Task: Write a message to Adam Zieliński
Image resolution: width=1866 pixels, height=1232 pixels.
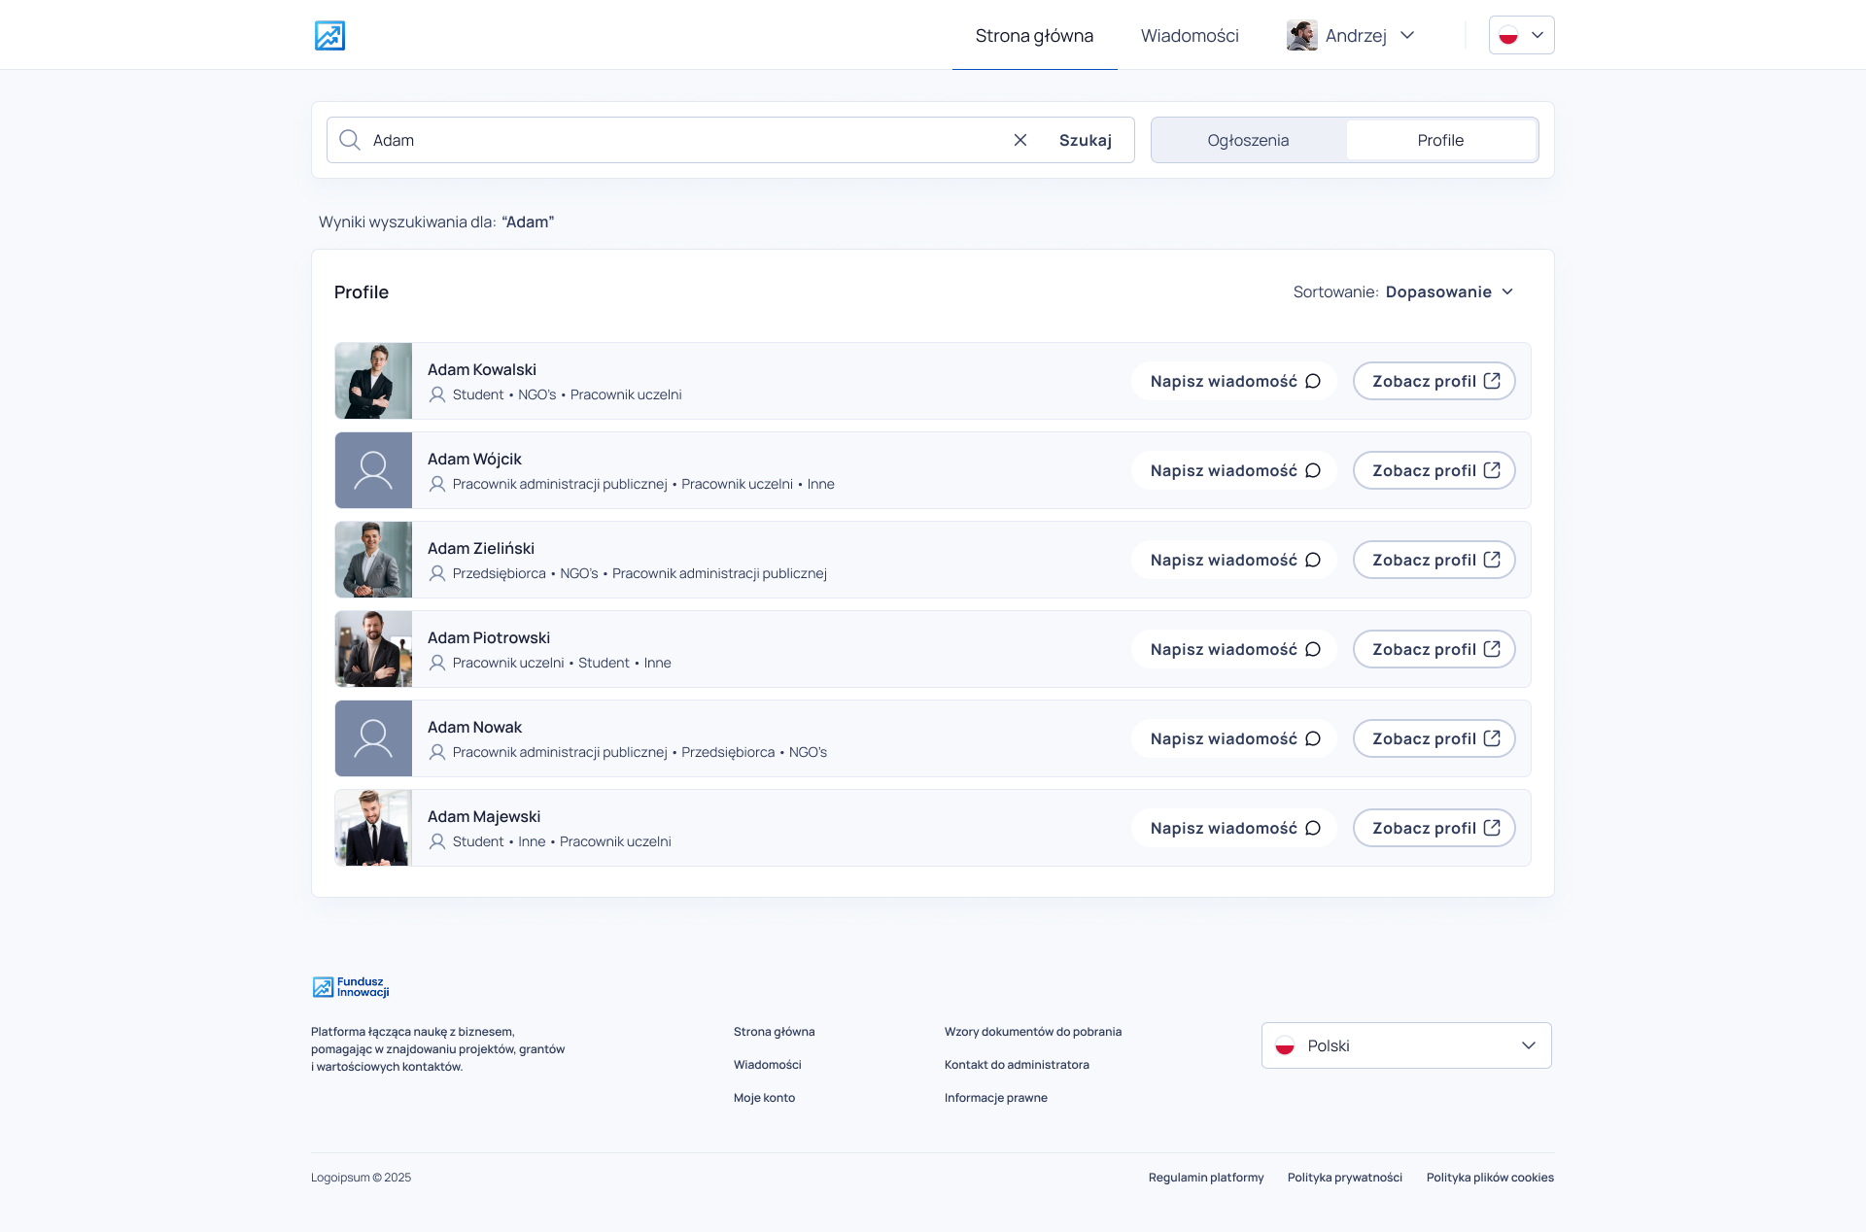Action: tap(1234, 560)
